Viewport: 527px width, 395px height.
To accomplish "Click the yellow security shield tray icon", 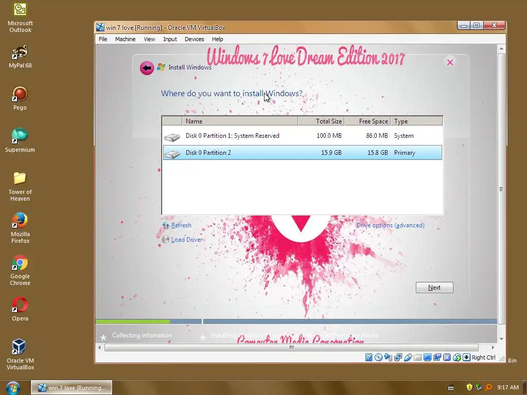I will [x=469, y=387].
